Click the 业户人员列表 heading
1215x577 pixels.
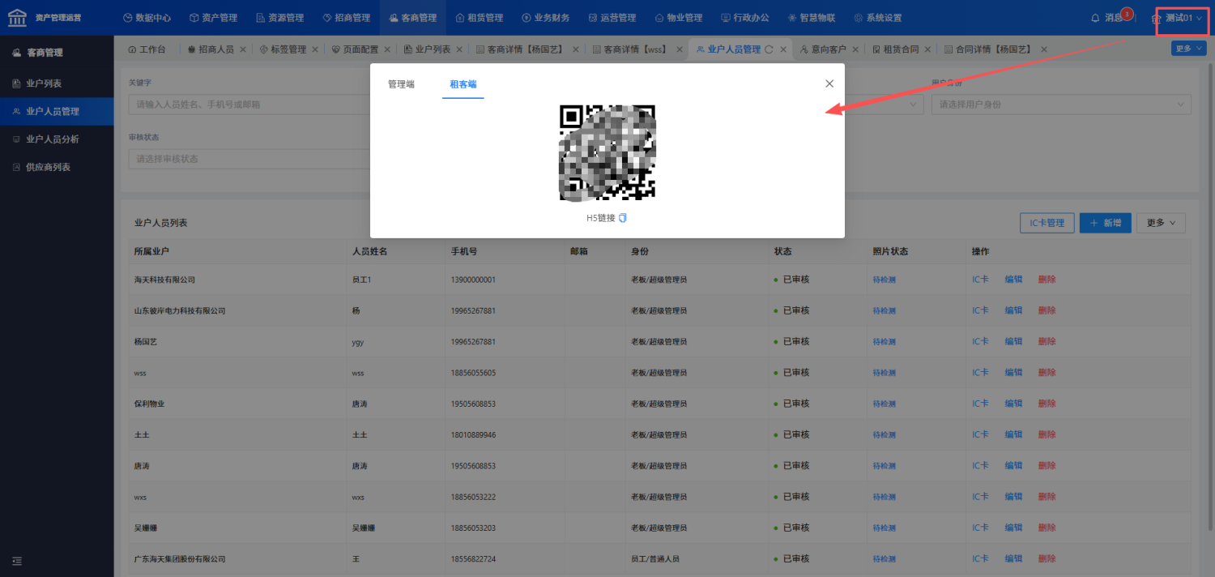point(160,223)
